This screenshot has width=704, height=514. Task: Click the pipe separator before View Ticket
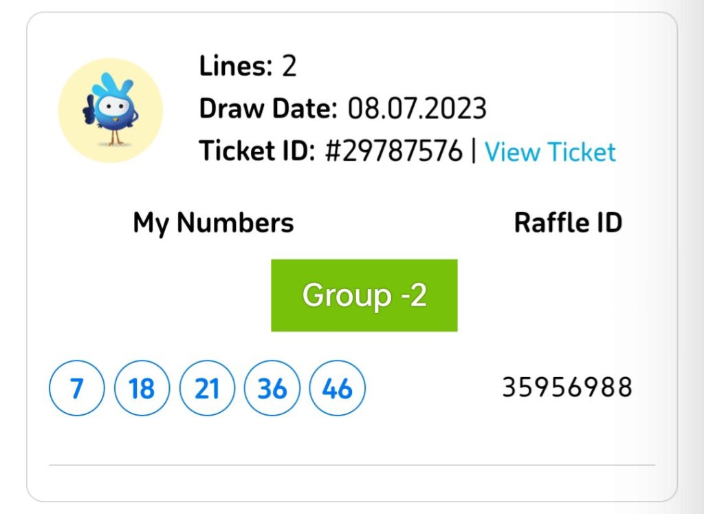coord(473,151)
